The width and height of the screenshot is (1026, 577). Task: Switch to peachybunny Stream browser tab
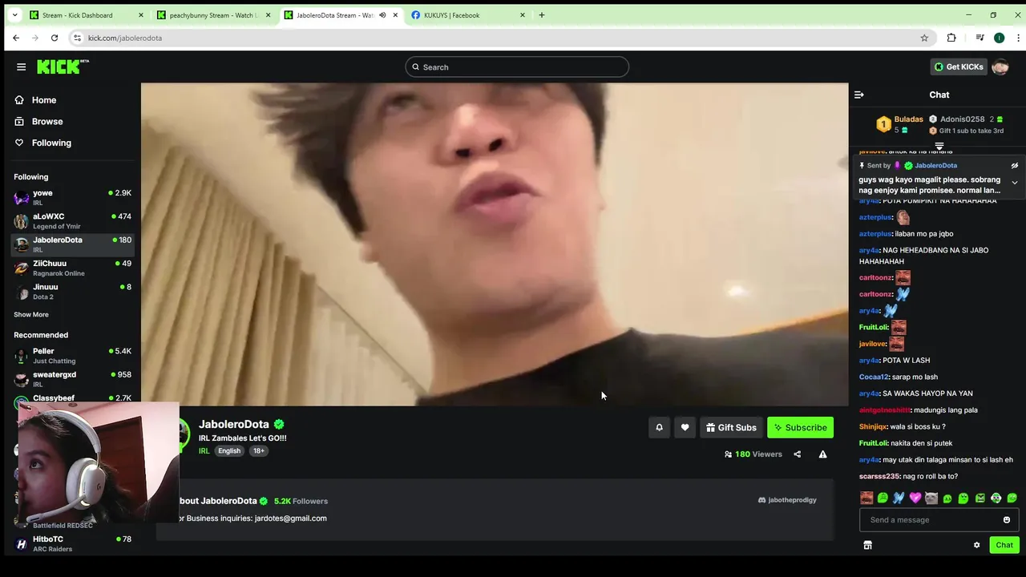pyautogui.click(x=214, y=15)
